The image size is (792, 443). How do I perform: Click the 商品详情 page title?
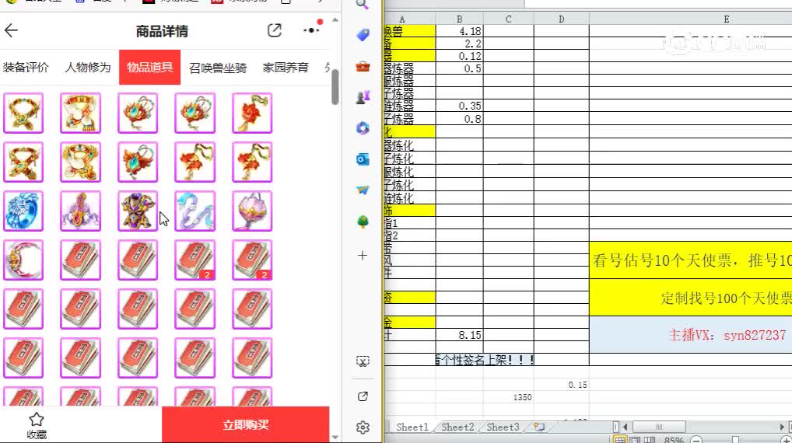click(x=162, y=31)
